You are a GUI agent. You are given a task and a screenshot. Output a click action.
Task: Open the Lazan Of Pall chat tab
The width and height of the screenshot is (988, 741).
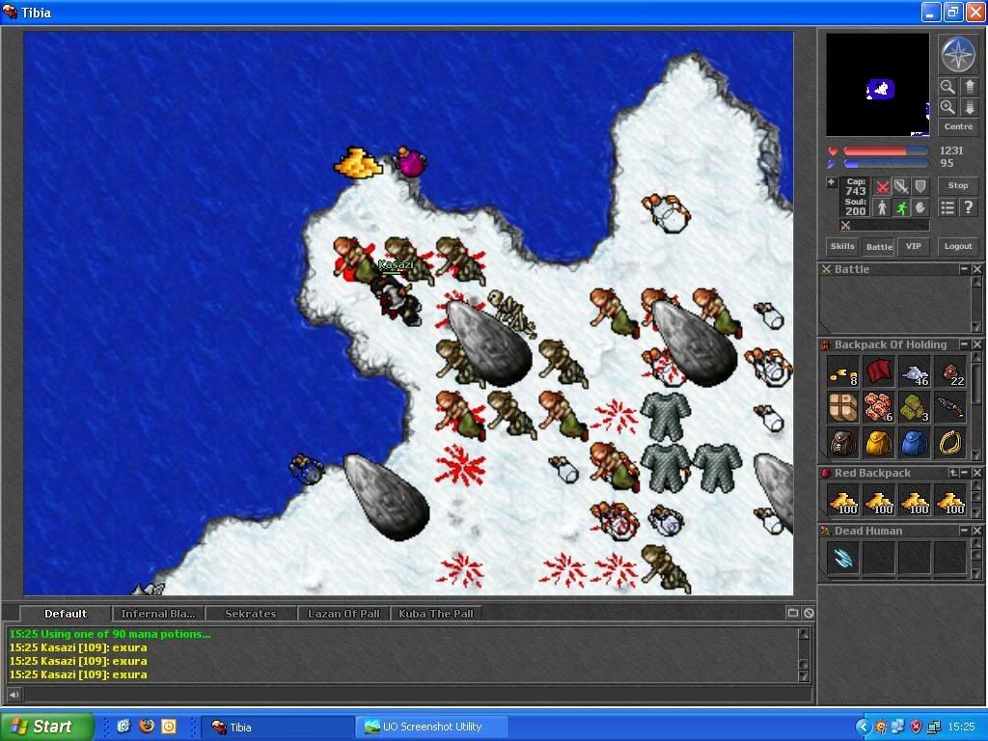coord(344,613)
